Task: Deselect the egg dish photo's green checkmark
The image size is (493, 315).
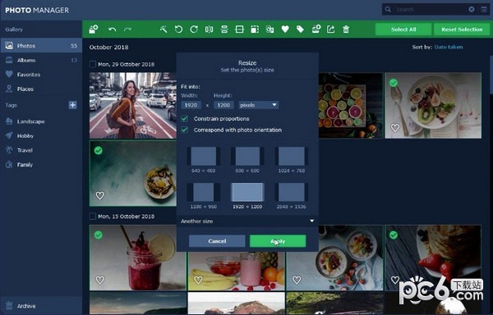Action: click(98, 151)
